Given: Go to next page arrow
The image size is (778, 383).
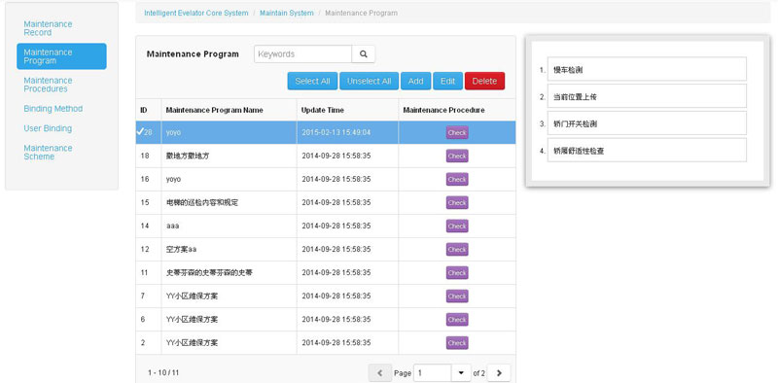Looking at the screenshot, I should (x=499, y=372).
